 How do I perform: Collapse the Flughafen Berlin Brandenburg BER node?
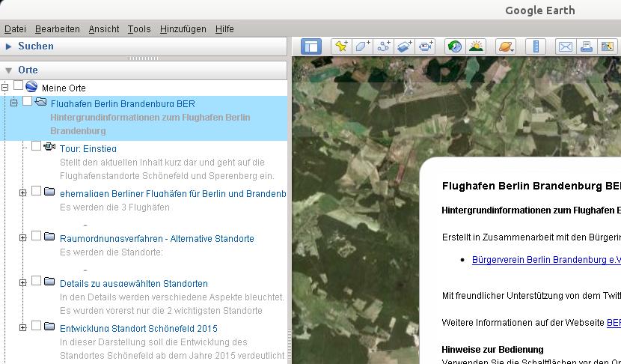coord(14,103)
